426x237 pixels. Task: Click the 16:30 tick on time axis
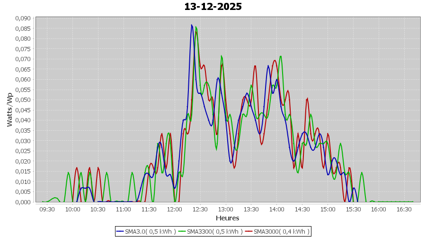click(x=404, y=209)
